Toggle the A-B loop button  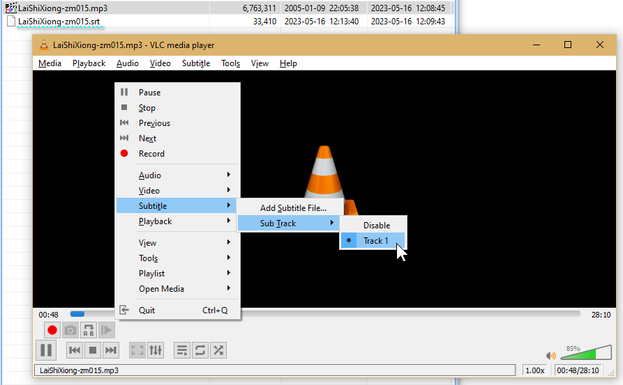[x=89, y=330]
